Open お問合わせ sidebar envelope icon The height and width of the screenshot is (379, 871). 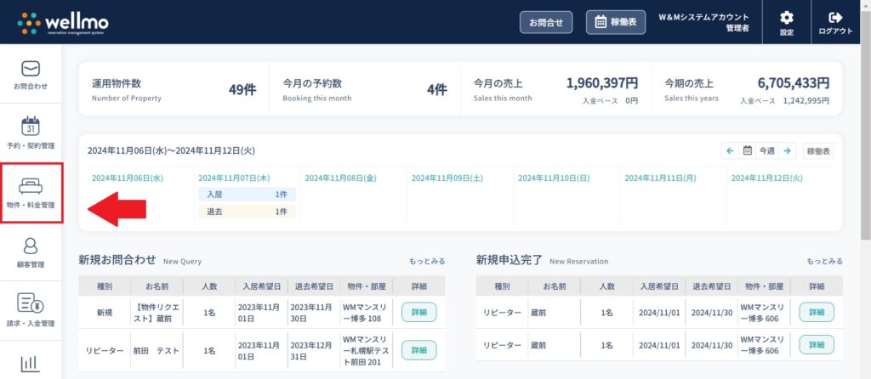(x=31, y=68)
